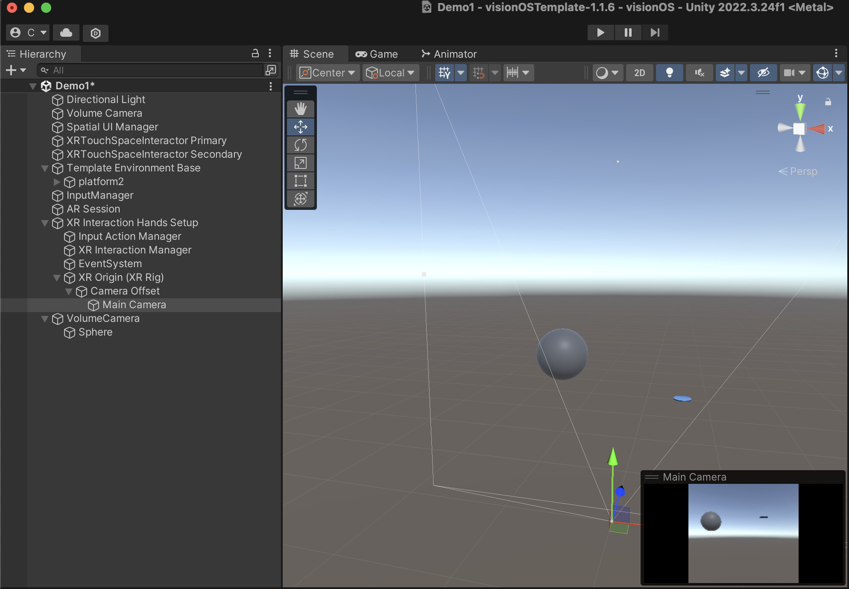Screen dimensions: 849x589
Task: Open the Animator tab
Action: [449, 54]
